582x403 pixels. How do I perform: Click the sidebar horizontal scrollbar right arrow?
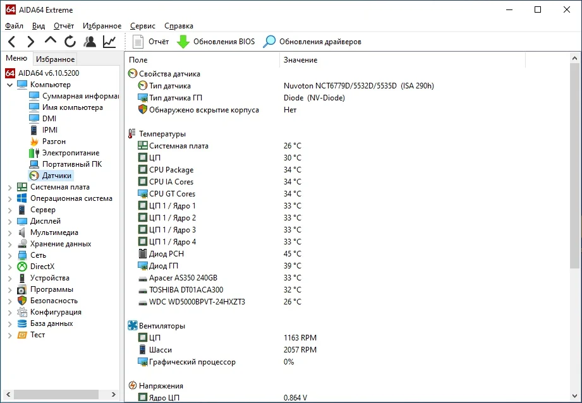114,394
